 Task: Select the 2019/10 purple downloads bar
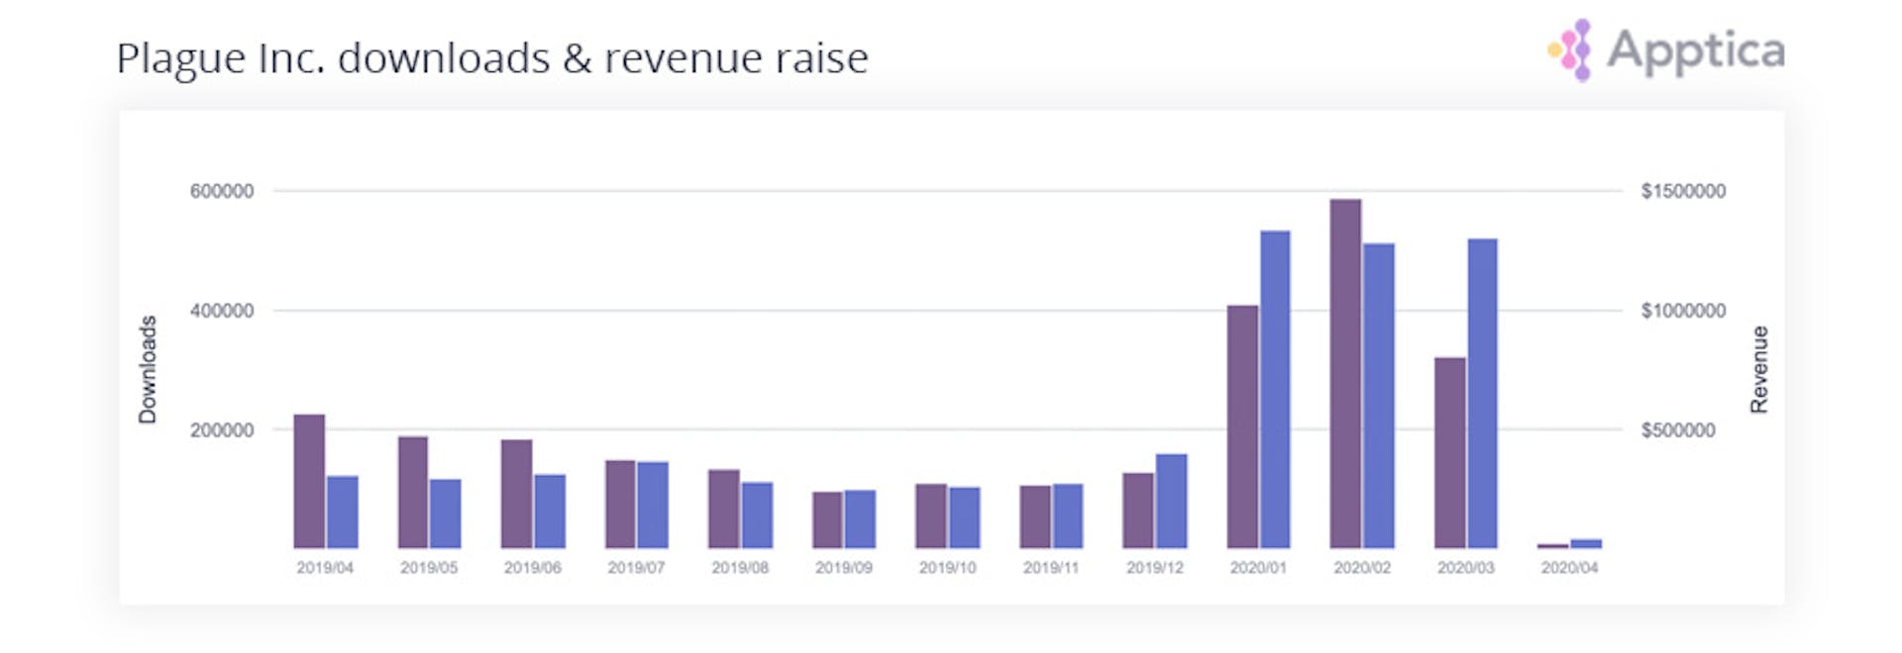click(x=931, y=515)
